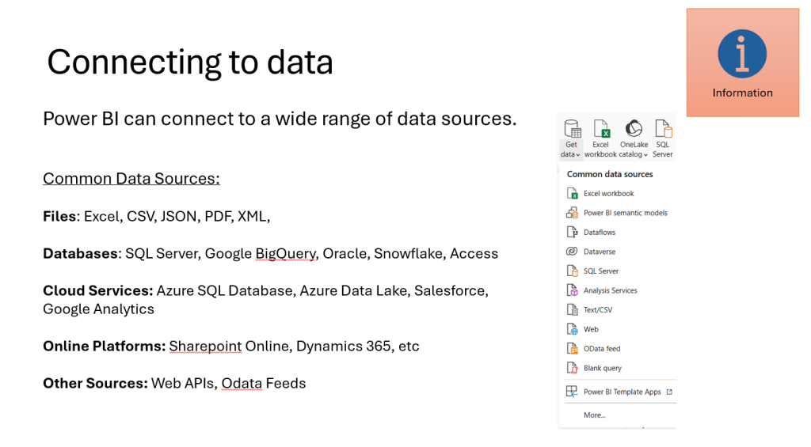
Task: Expand the Get data dropdown arrow
Action: tap(577, 154)
